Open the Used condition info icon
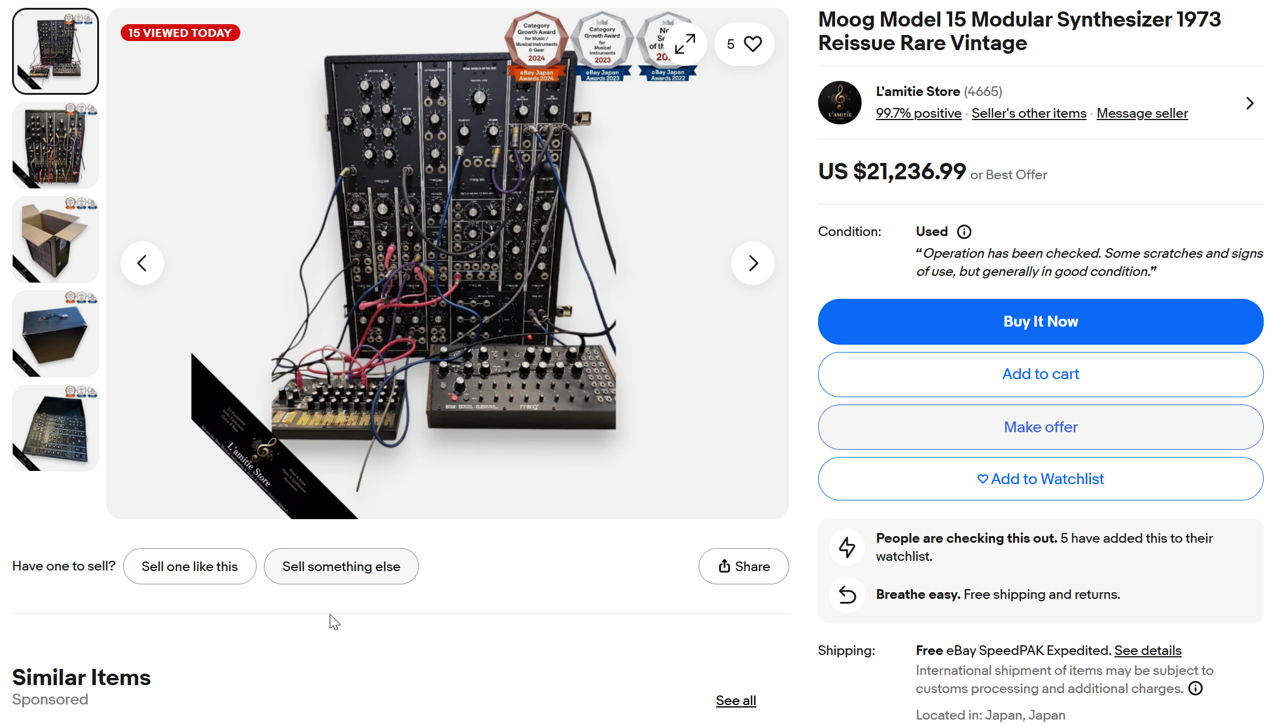 coord(964,232)
